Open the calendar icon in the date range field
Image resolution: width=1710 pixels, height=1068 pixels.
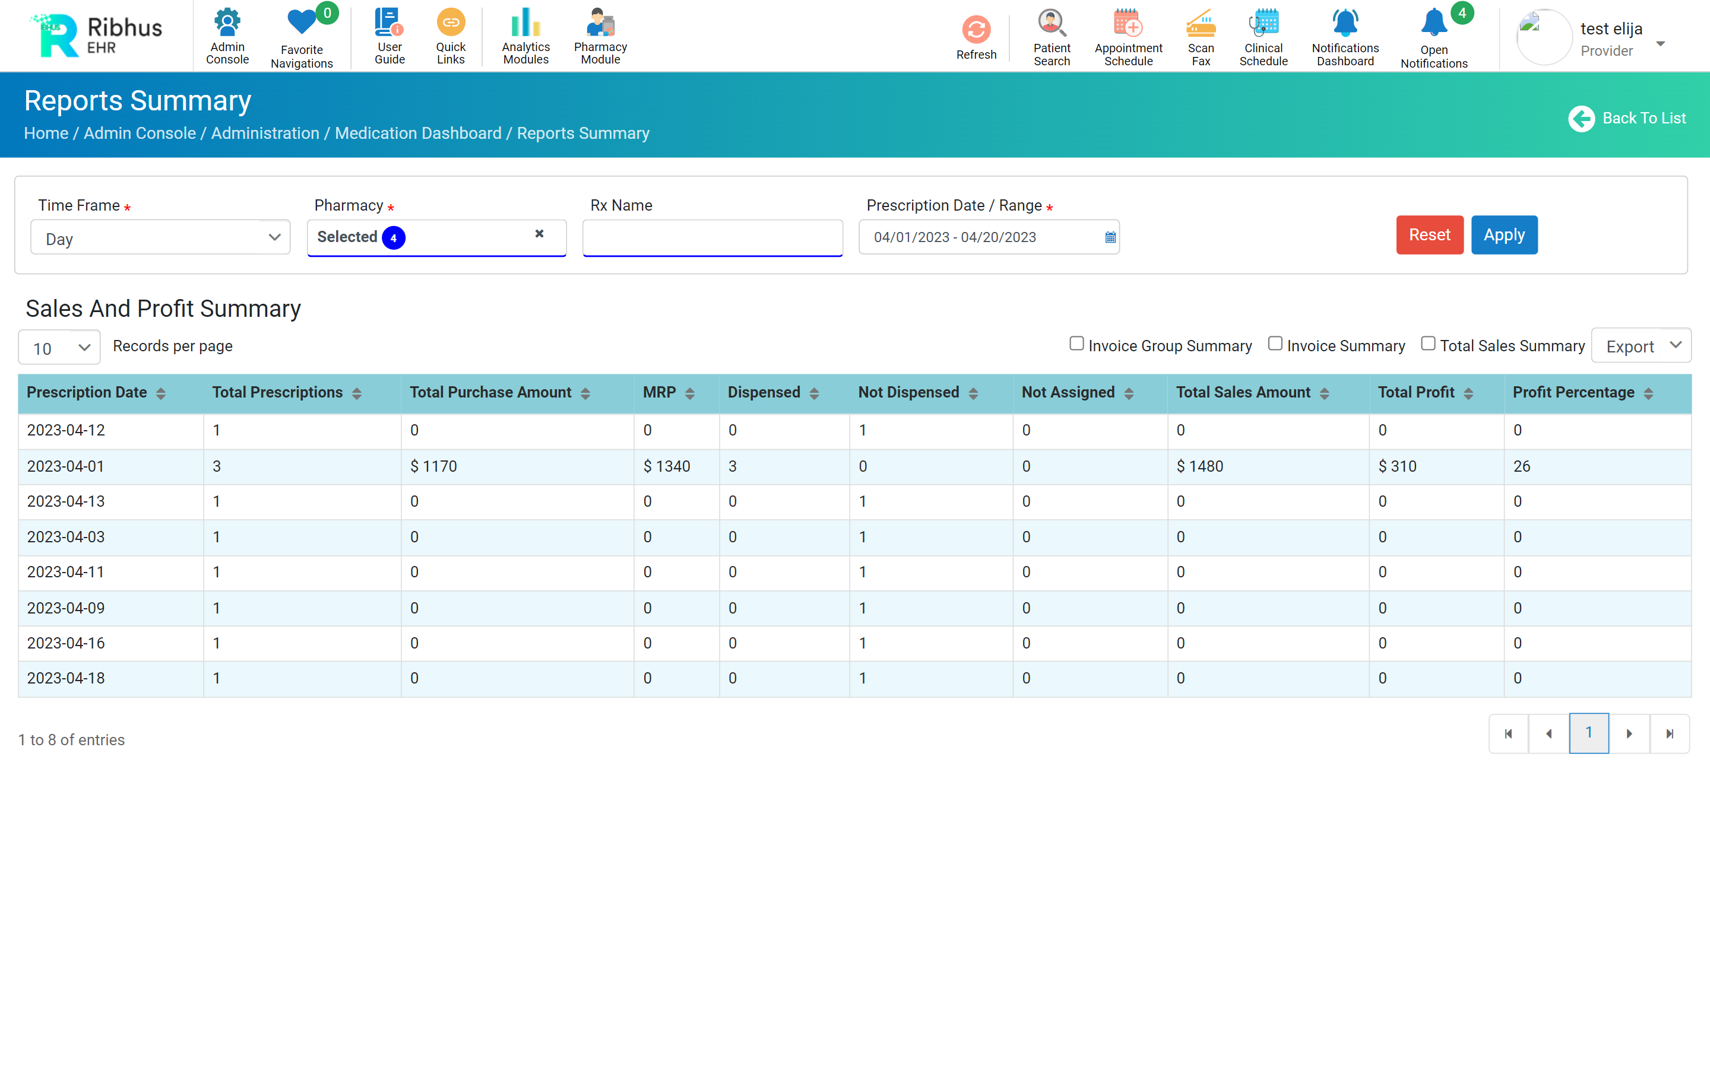tap(1110, 237)
